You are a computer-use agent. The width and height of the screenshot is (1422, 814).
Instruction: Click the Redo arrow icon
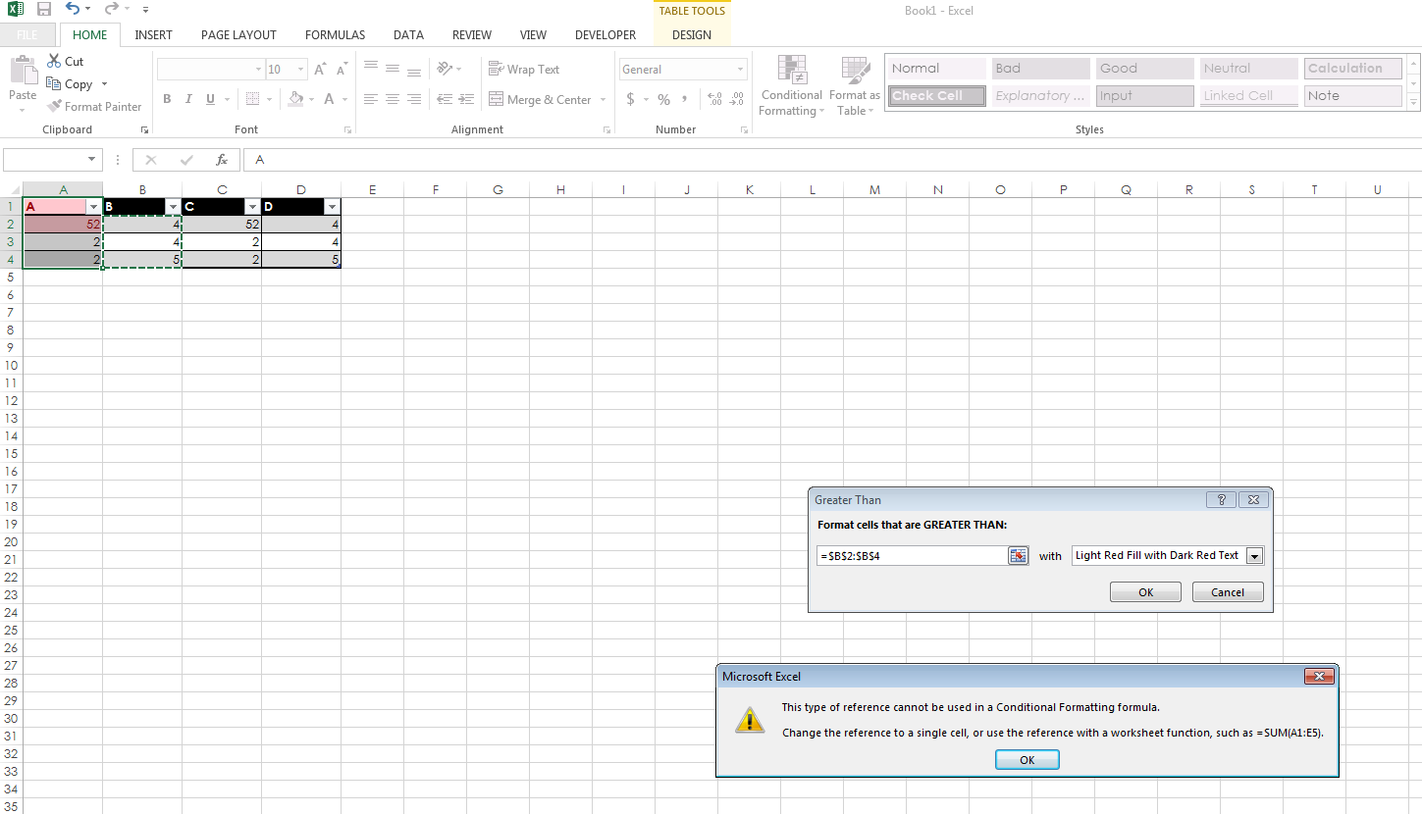coord(111,9)
